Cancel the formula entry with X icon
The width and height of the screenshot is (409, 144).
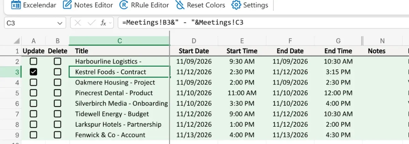78,23
